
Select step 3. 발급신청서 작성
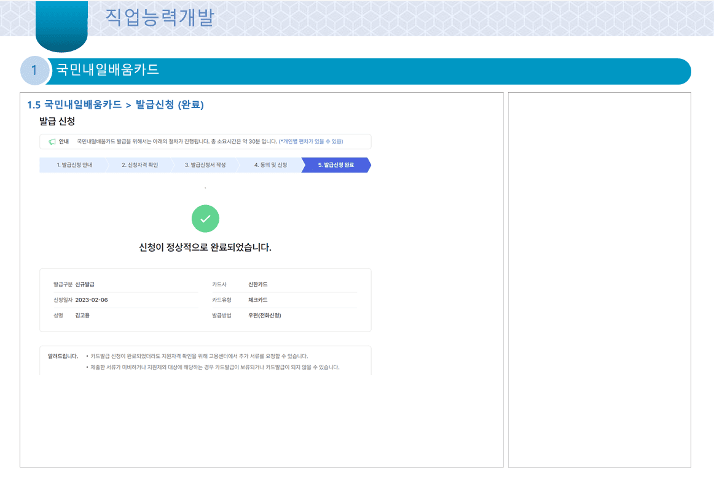[x=205, y=165]
